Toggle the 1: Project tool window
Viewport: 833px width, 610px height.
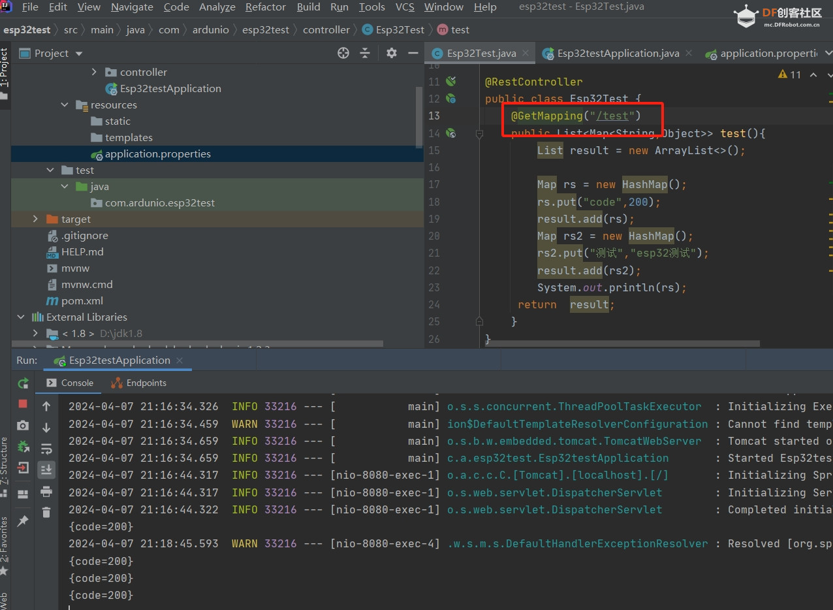click(x=5, y=72)
